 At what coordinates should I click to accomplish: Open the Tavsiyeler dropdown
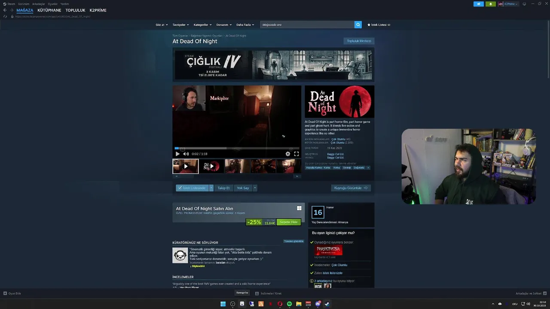180,25
